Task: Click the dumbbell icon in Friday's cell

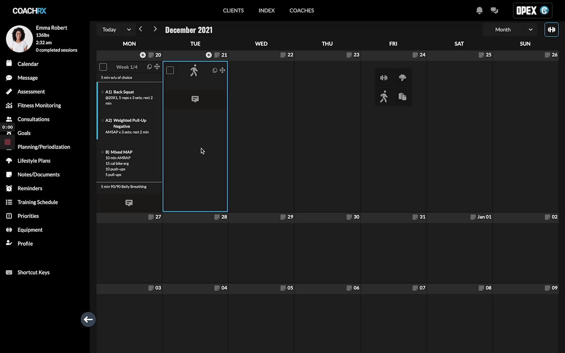Action: tap(384, 78)
